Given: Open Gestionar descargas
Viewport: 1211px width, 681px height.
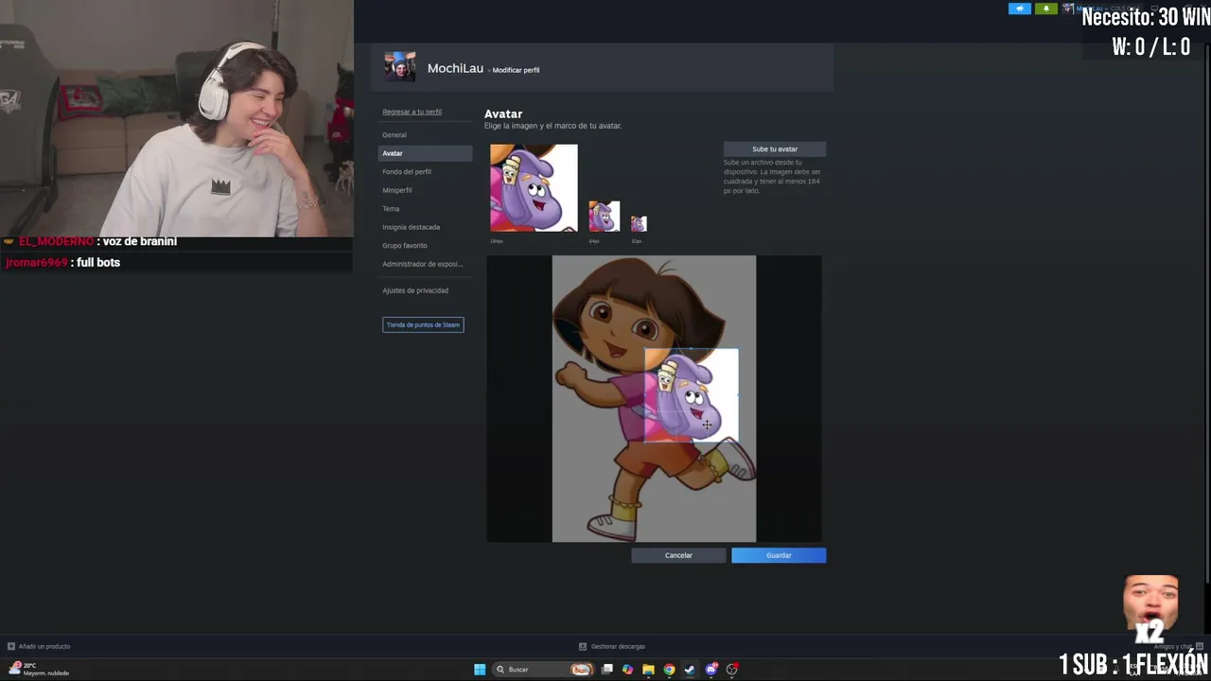Looking at the screenshot, I should pos(618,646).
